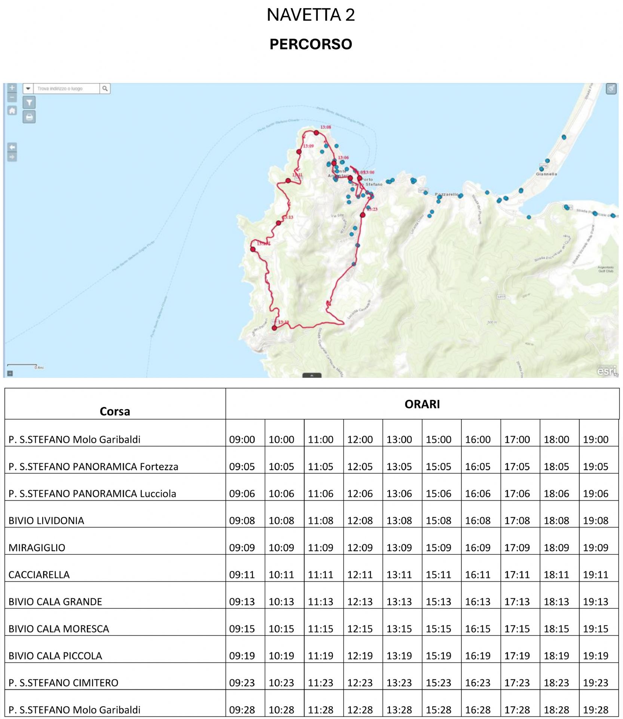Expand the bottom panel arrow on map
The width and height of the screenshot is (623, 719).
(311, 375)
